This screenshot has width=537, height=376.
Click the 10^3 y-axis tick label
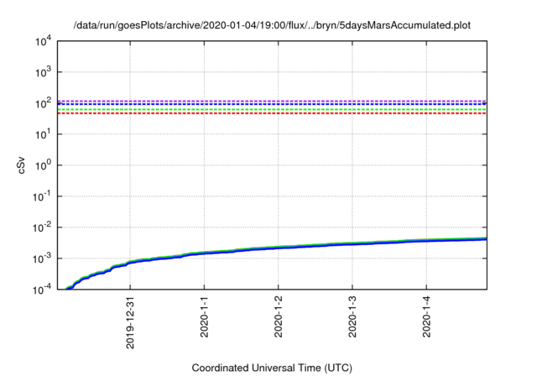click(x=44, y=72)
